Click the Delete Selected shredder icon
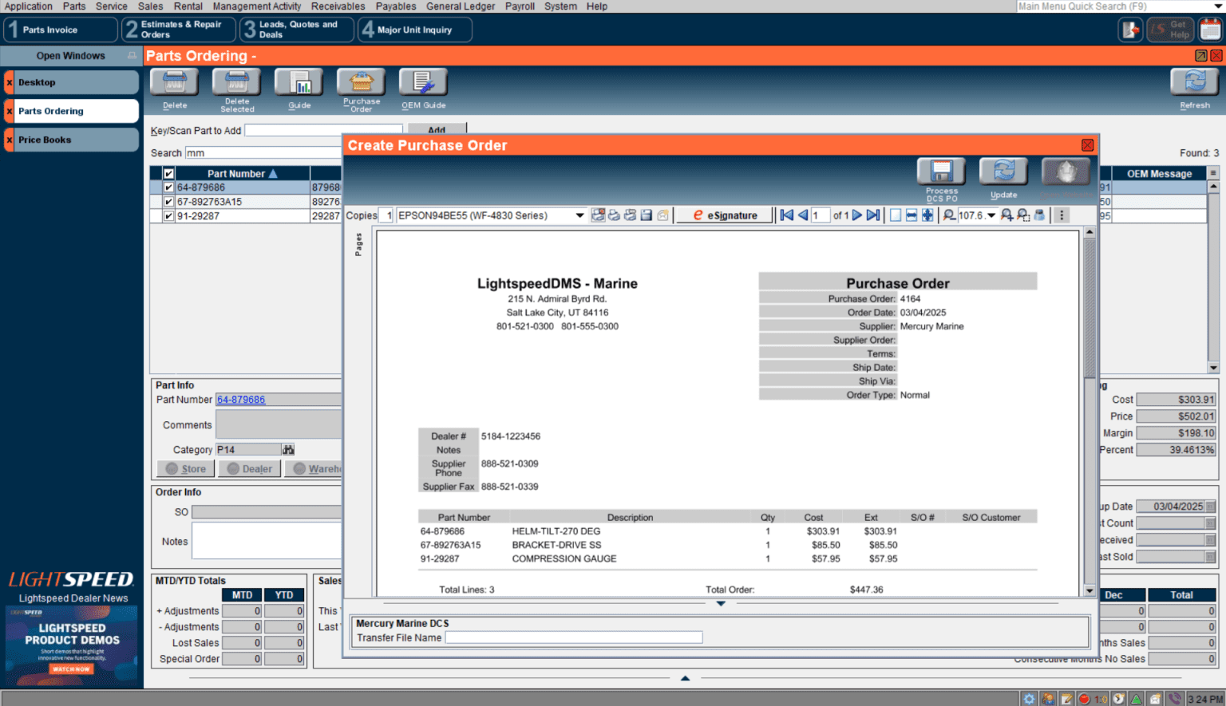 click(x=237, y=83)
